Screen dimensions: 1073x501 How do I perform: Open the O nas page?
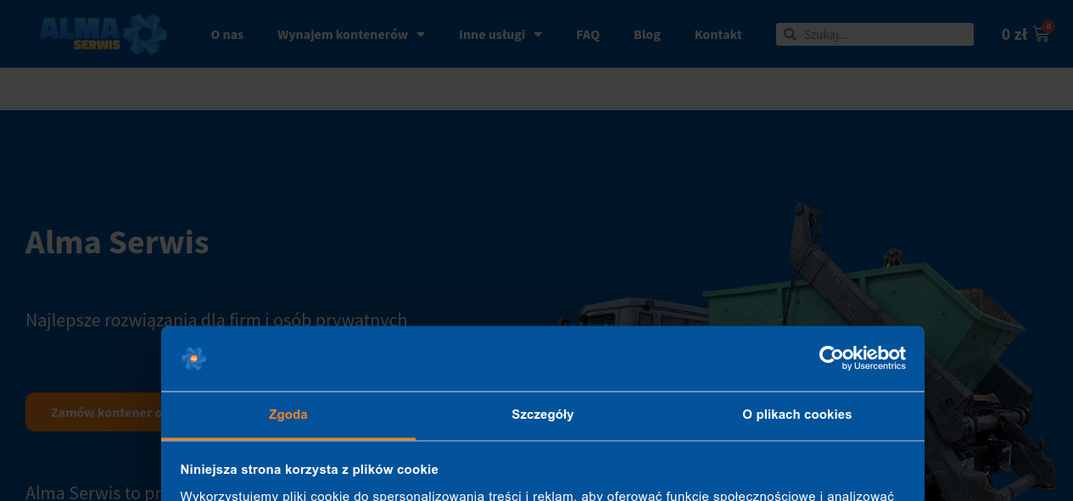[x=227, y=35]
